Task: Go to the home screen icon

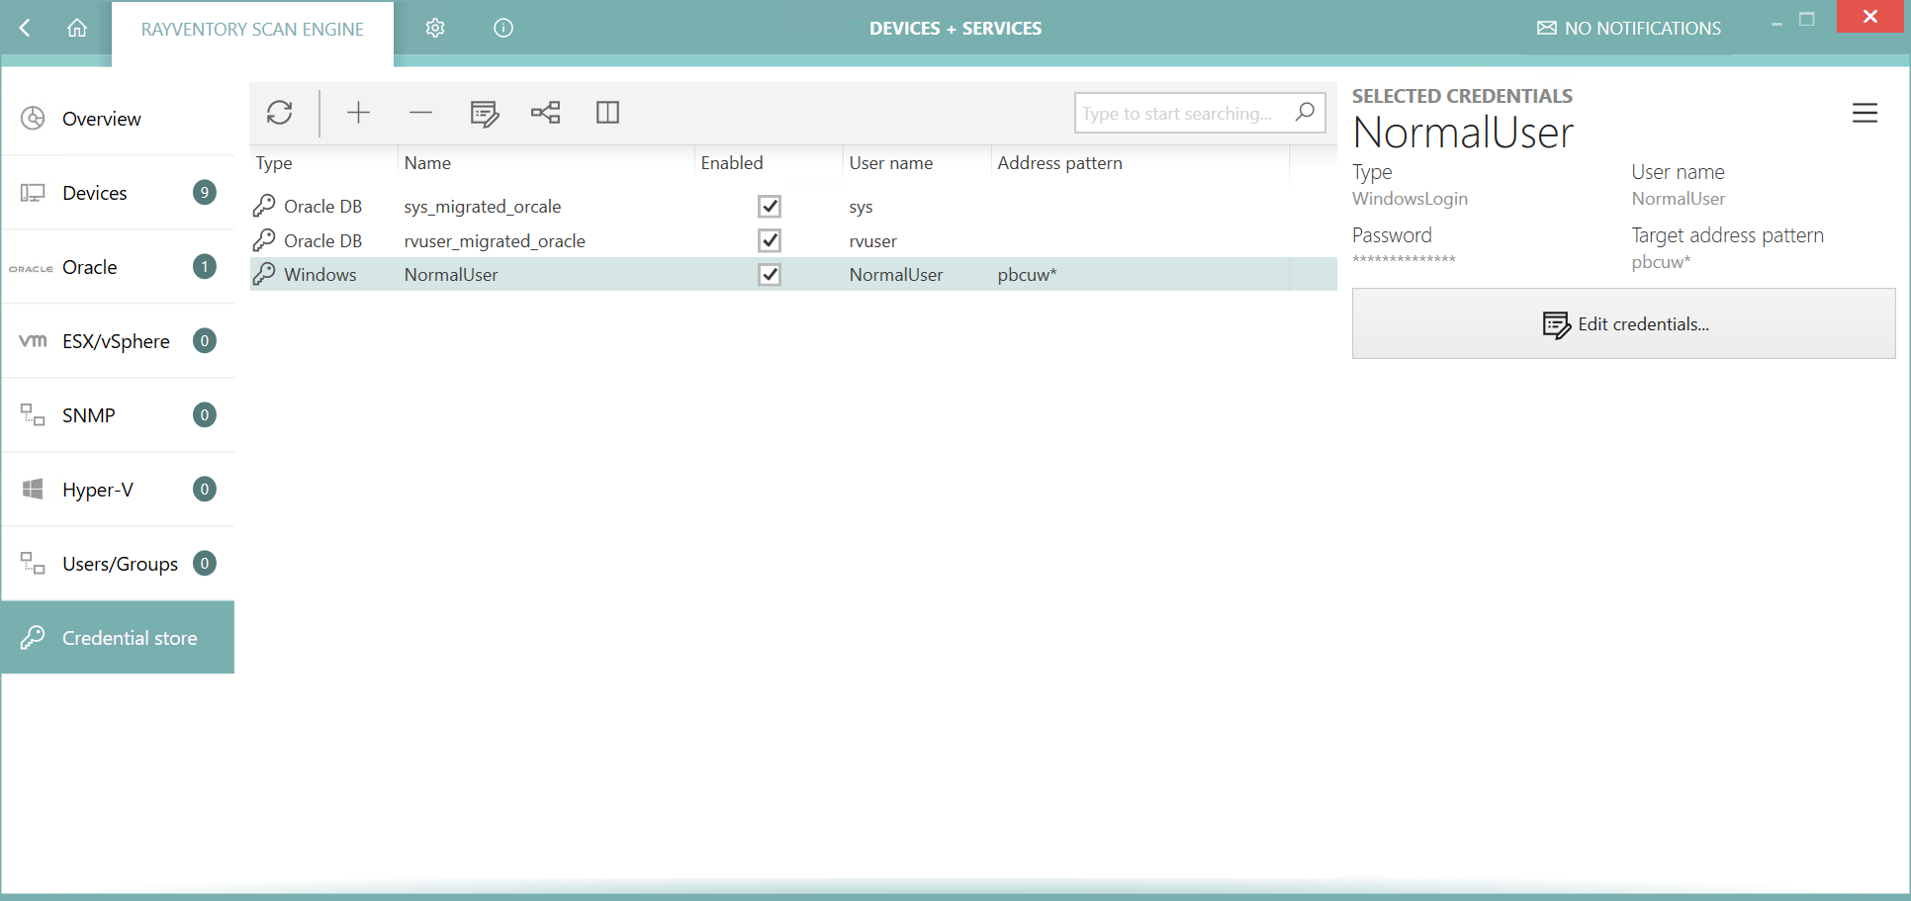Action: (77, 29)
